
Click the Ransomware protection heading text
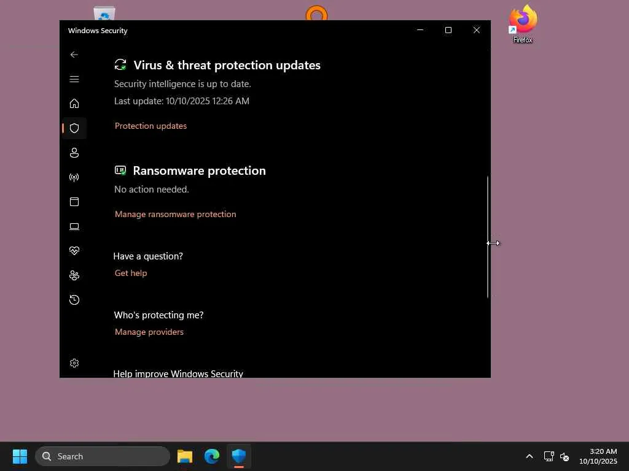click(200, 170)
